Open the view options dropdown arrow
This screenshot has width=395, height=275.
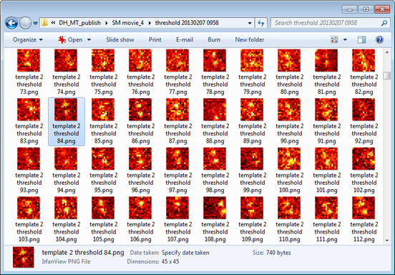pos(345,39)
